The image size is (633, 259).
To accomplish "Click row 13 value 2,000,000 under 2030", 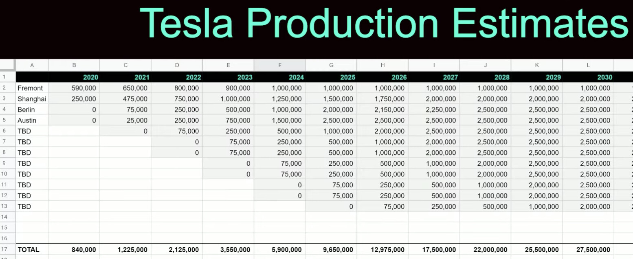I will [x=588, y=206].
